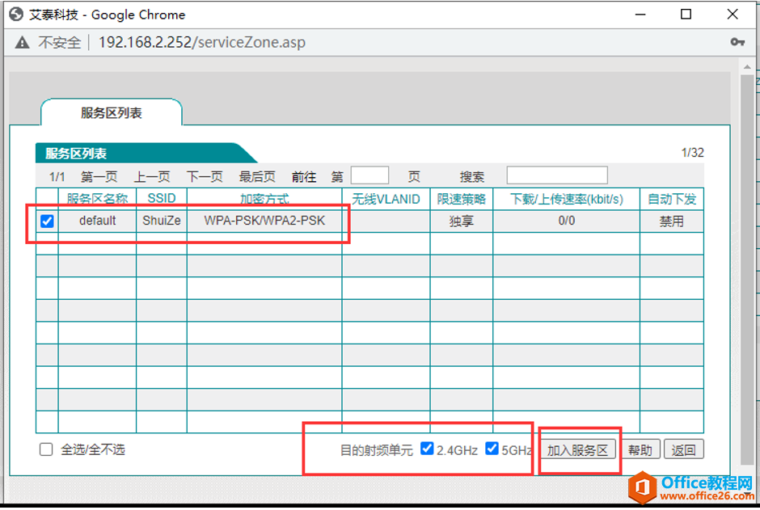Click the default service zone name cell
The width and height of the screenshot is (760, 510).
[97, 221]
